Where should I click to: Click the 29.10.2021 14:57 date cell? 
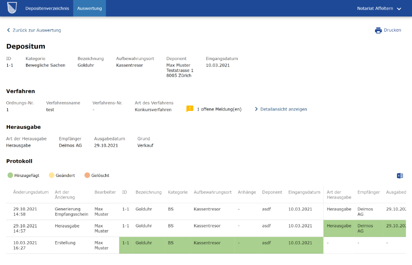25,228
